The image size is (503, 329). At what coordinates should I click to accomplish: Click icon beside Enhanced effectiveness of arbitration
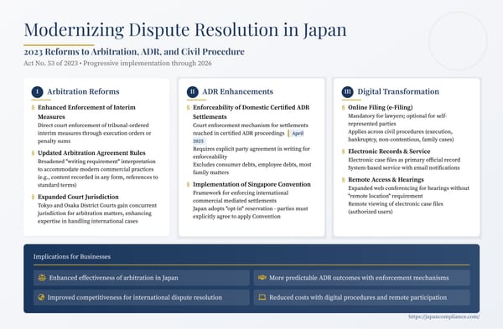pos(42,278)
